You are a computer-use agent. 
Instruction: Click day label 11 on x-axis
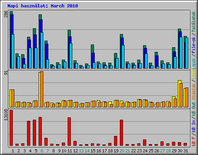coord(70,151)
